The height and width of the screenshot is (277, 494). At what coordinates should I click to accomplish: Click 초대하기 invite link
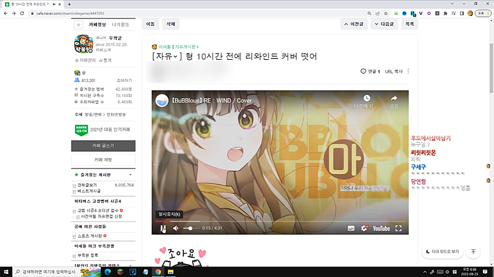tap(124, 81)
